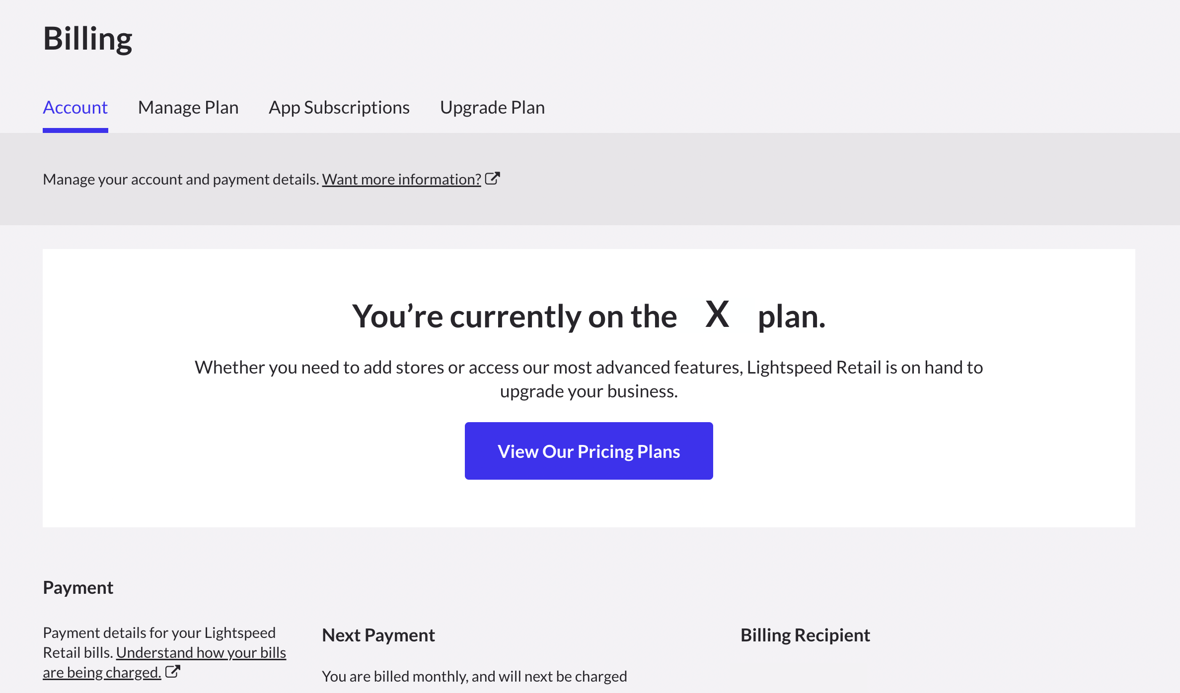
Task: Open the Account tab
Action: (x=75, y=108)
